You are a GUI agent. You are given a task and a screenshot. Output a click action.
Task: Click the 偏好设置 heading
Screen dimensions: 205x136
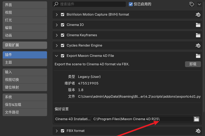point(61,109)
